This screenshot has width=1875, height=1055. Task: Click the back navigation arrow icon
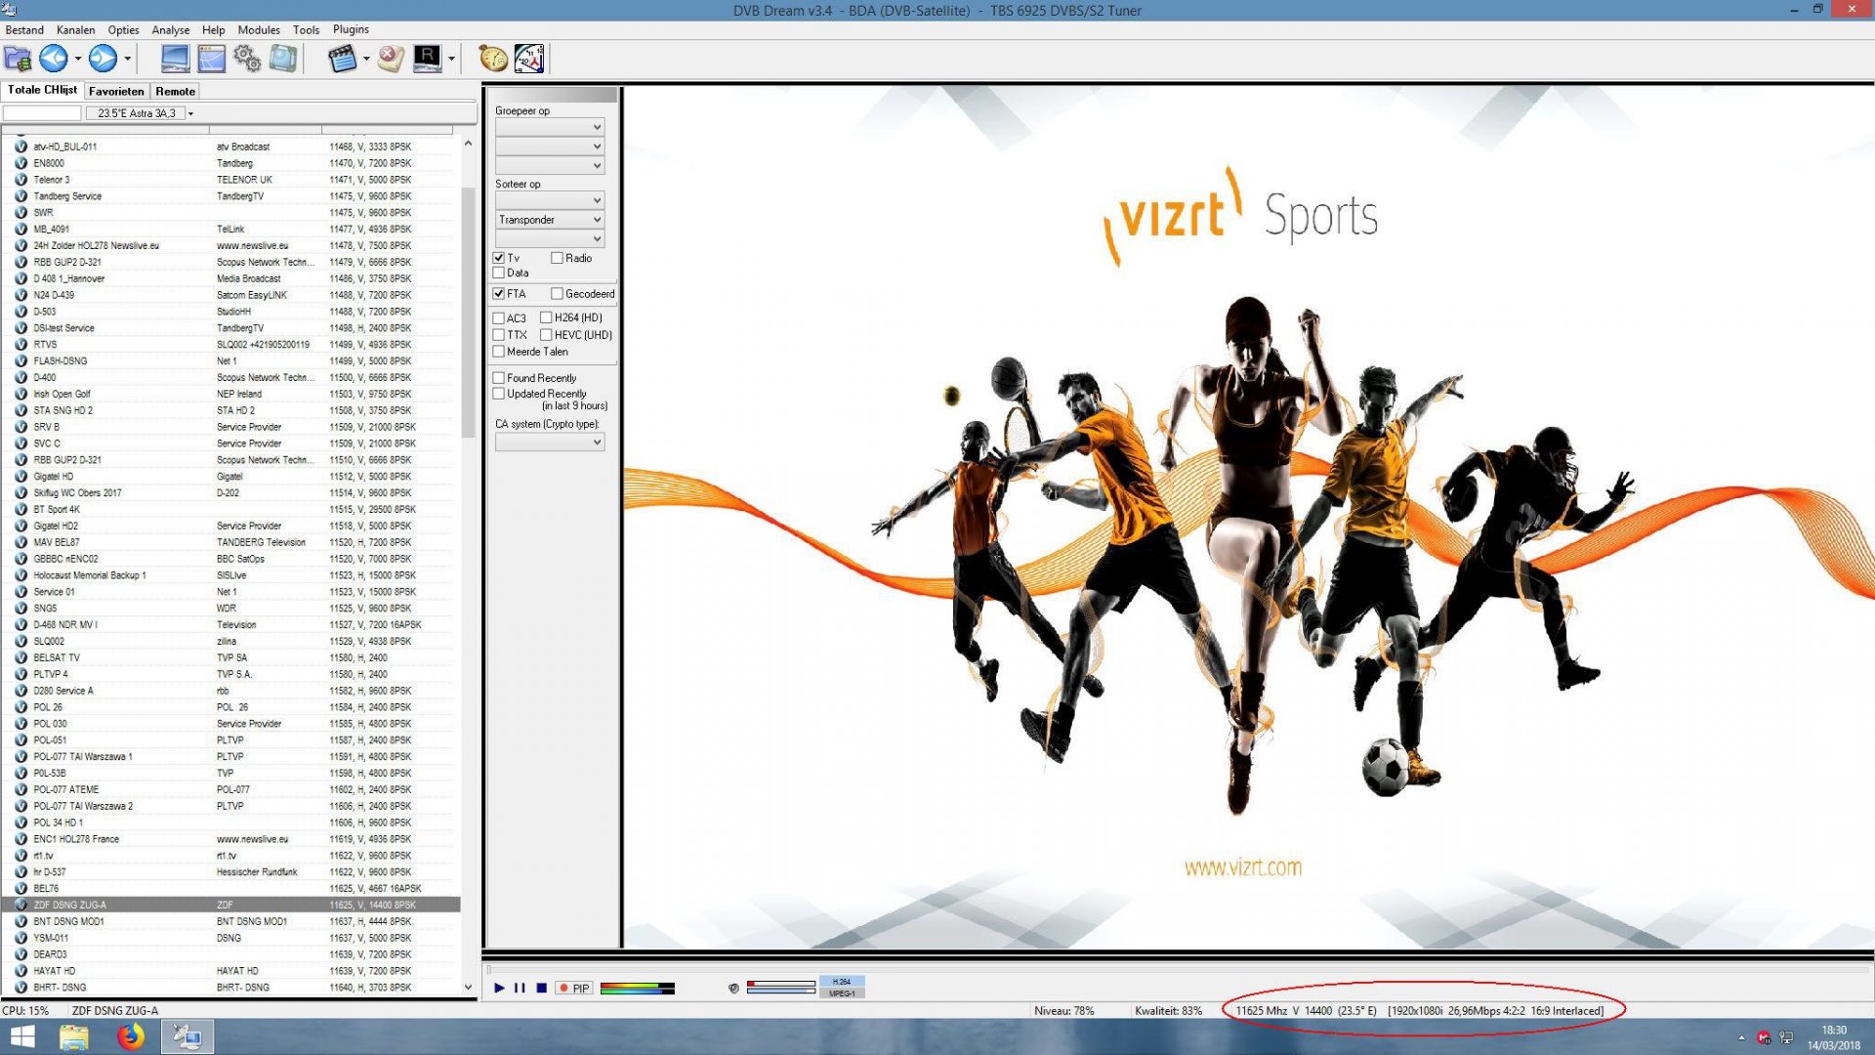coord(53,59)
